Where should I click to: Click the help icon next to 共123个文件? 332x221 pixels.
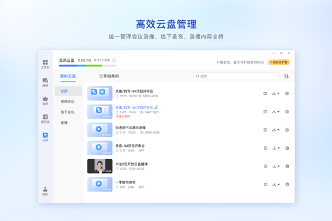114,60
